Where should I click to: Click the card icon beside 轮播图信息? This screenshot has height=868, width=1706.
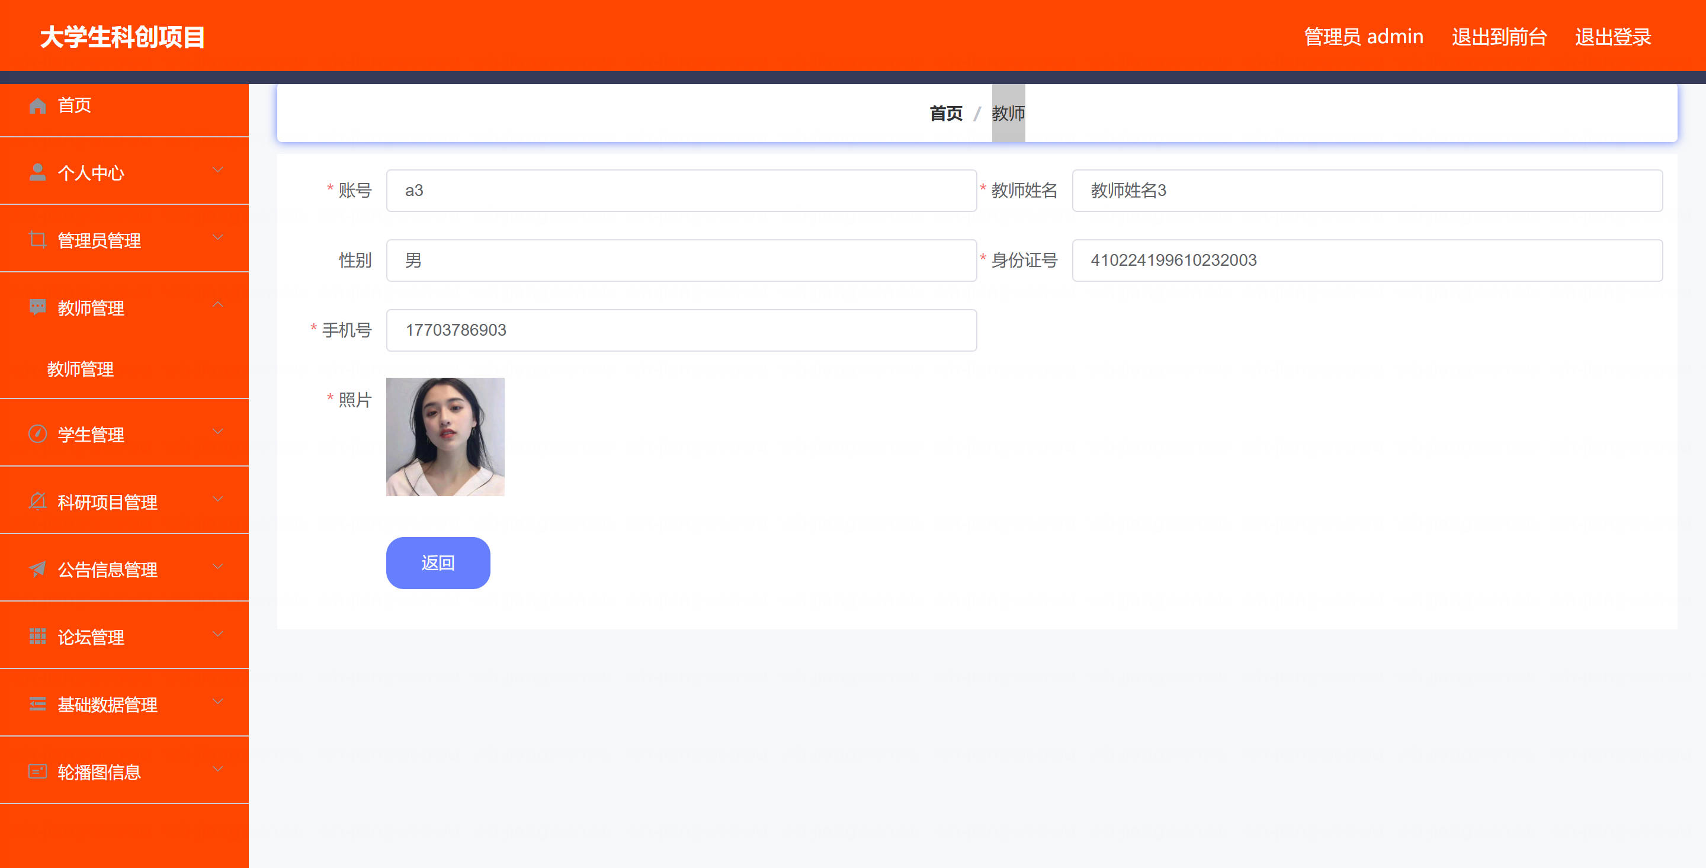[x=37, y=771]
